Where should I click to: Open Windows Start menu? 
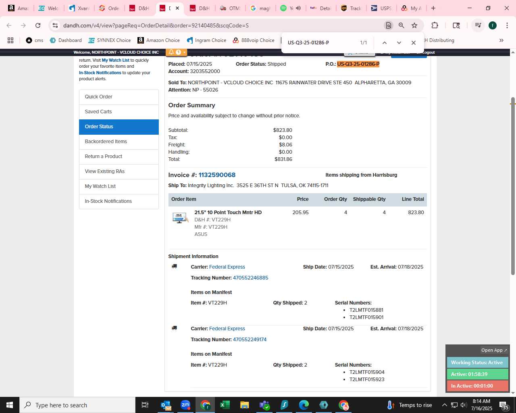(10, 405)
